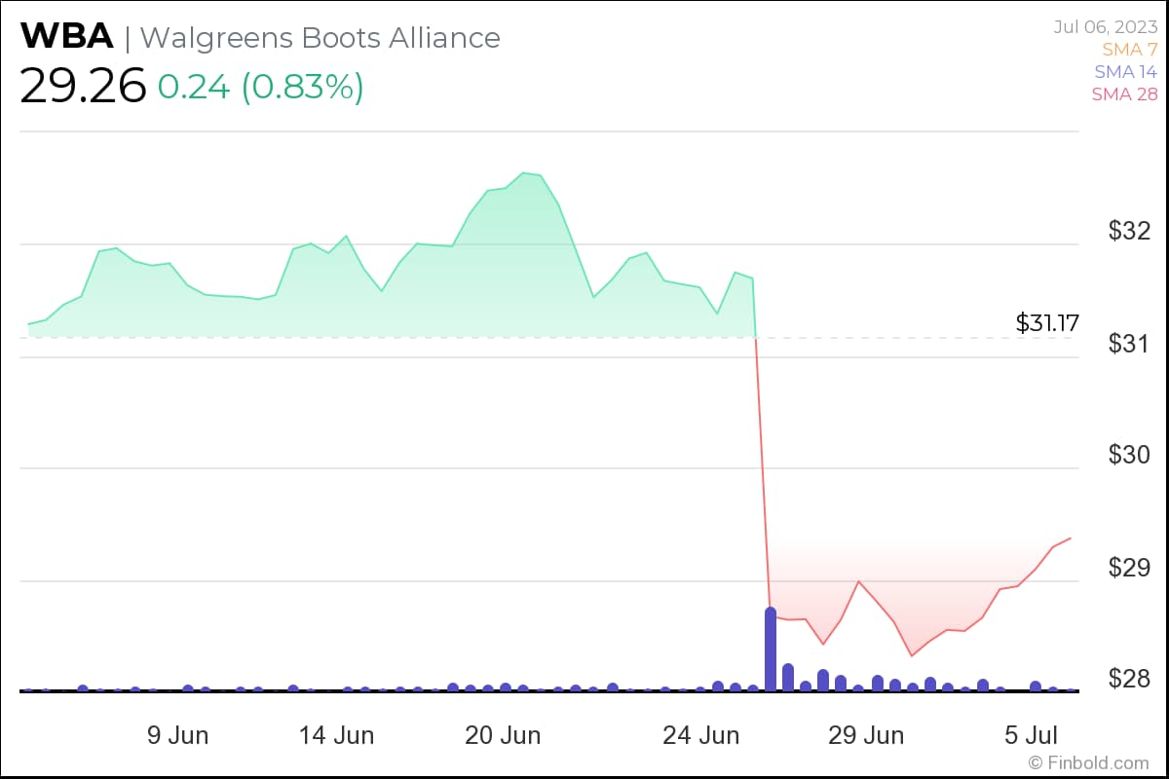Click the © Finbold.com credit text

click(x=1088, y=762)
